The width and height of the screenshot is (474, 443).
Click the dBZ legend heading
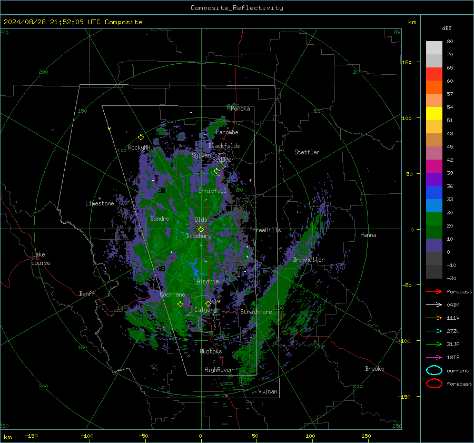point(447,28)
